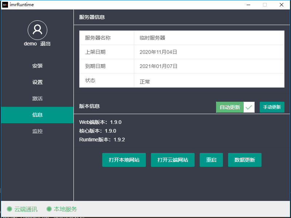
Task: Click the 数据更新 button
Action: [x=244, y=160]
